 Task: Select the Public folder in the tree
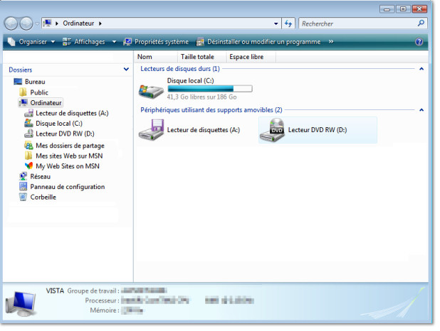click(39, 92)
